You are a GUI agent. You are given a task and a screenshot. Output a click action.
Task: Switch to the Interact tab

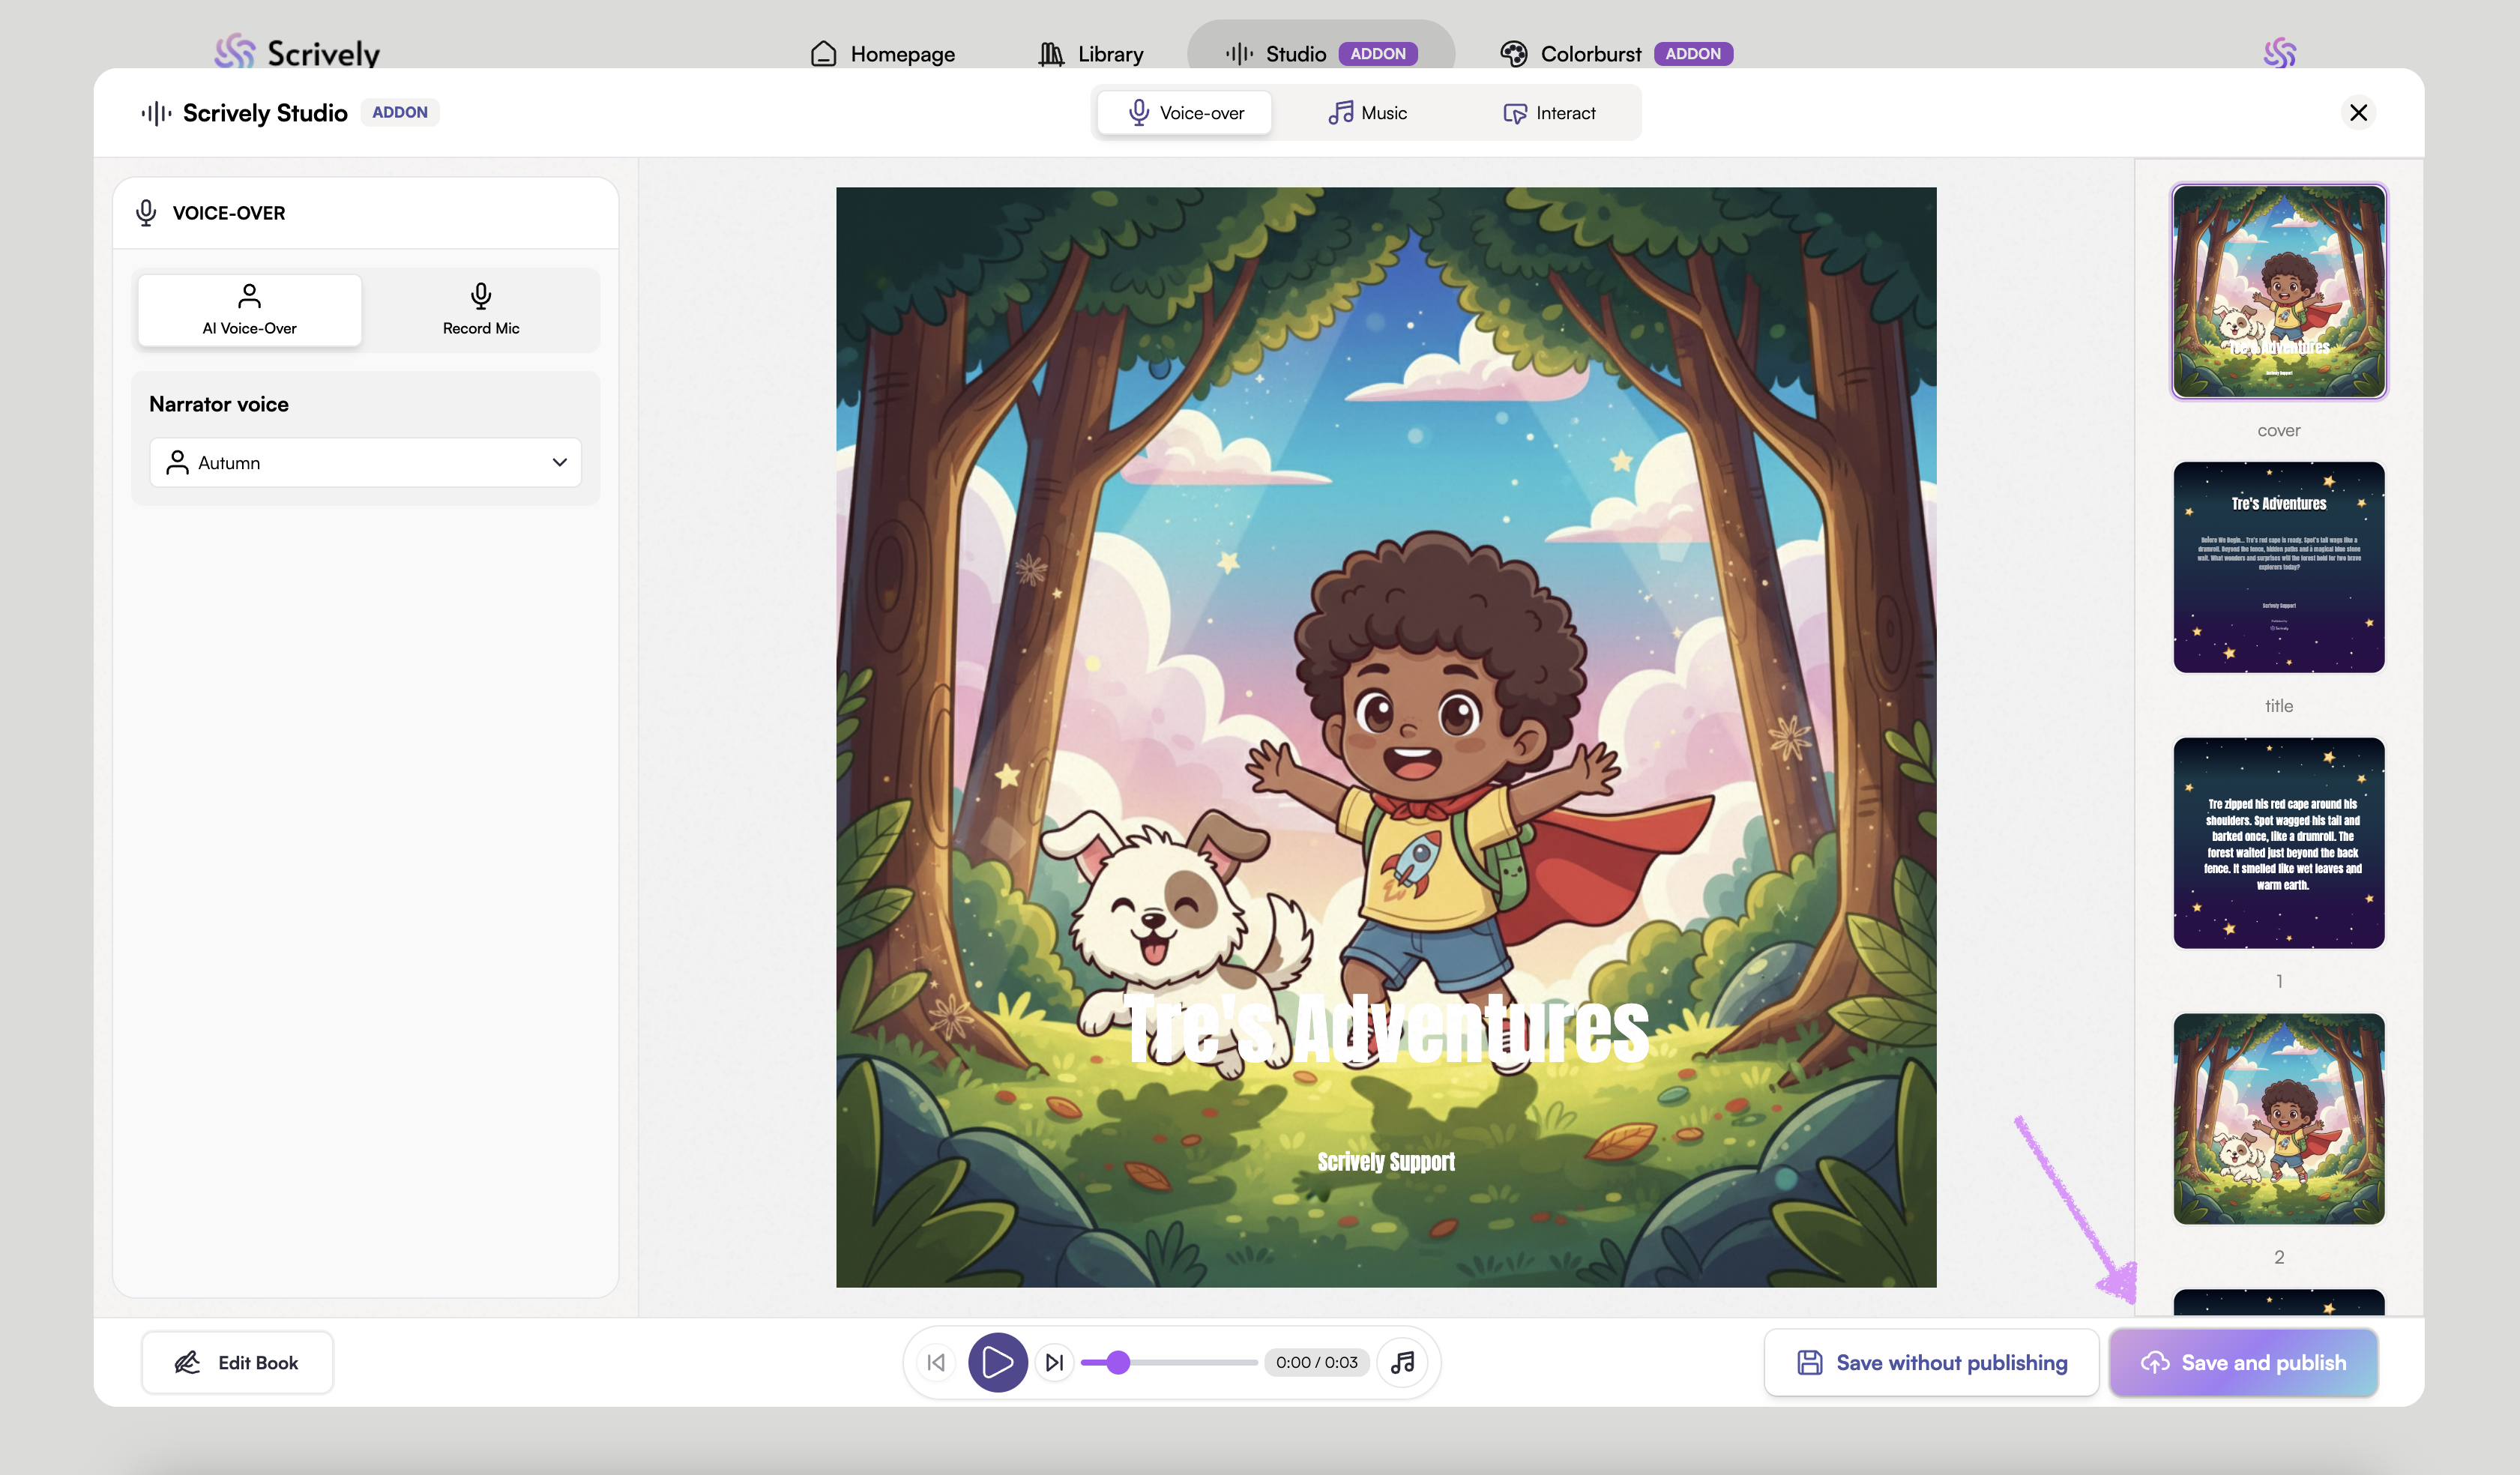pyautogui.click(x=1549, y=113)
